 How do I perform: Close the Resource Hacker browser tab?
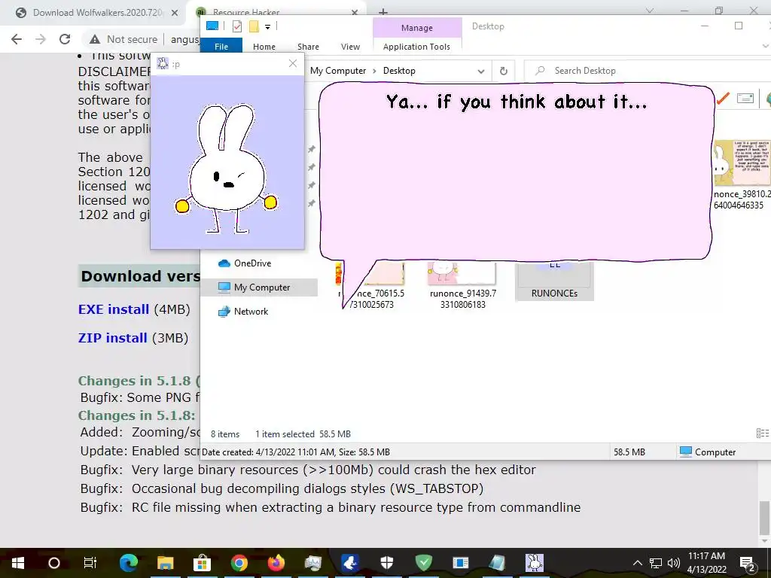355,12
